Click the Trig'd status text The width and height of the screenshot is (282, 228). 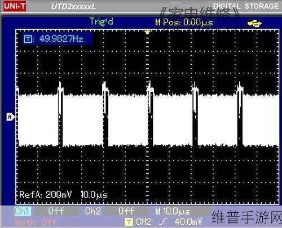click(x=102, y=22)
